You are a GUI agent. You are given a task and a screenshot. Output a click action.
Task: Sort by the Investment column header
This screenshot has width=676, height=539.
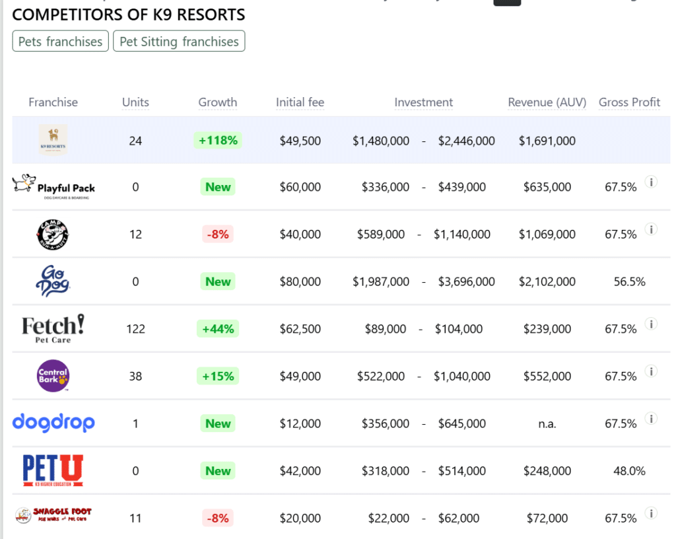[x=423, y=102]
